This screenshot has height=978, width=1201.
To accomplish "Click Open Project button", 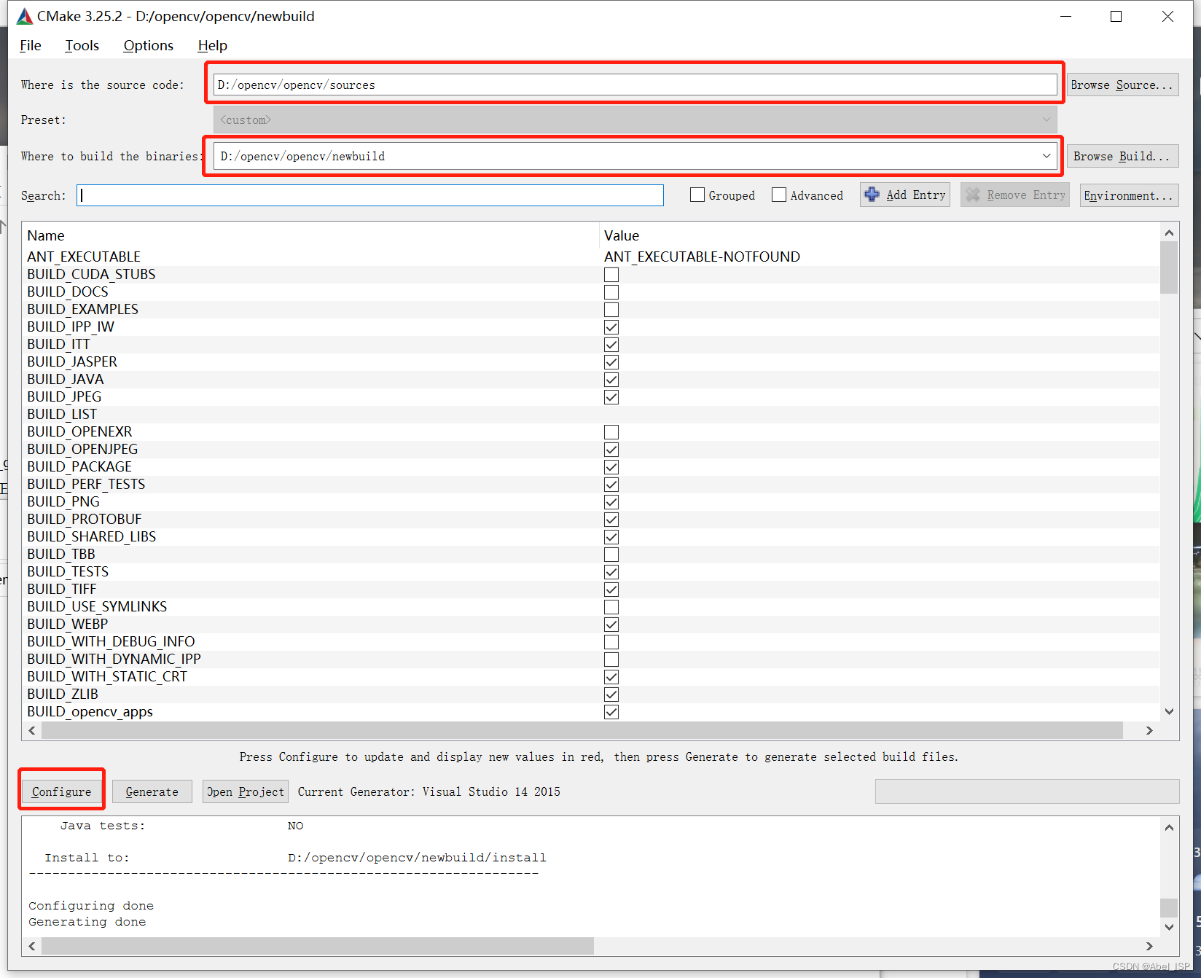I will [245, 791].
